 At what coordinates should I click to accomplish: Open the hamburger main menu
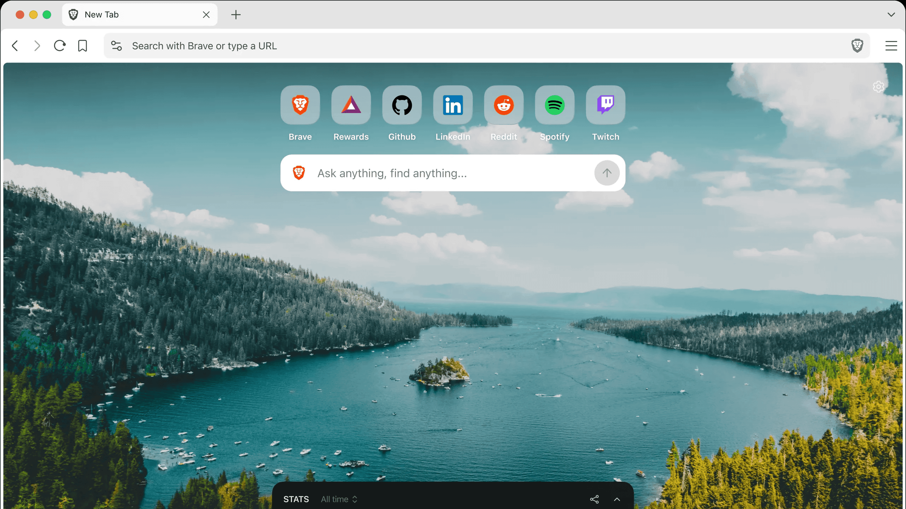[x=891, y=46]
